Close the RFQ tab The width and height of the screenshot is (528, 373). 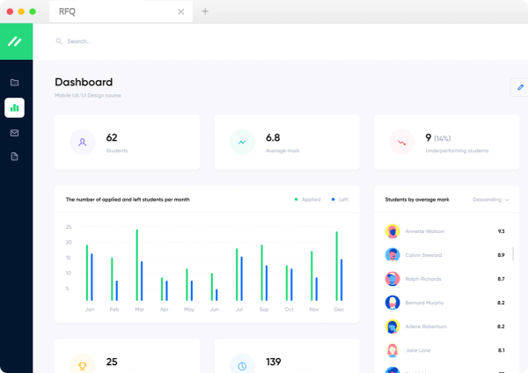pos(181,11)
